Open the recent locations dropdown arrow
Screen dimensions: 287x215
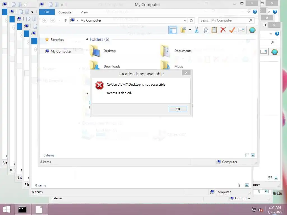(x=59, y=20)
